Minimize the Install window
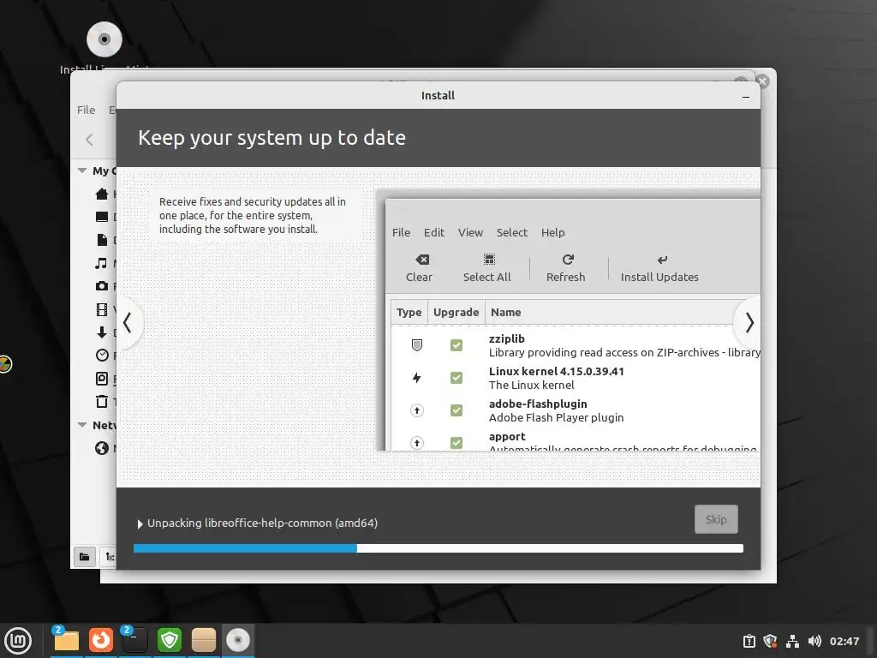This screenshot has height=658, width=877. [x=746, y=97]
